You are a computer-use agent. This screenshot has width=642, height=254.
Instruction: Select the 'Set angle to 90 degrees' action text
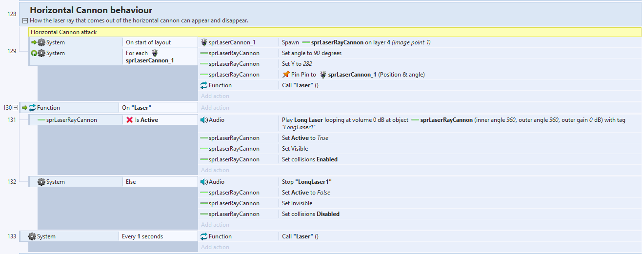point(312,53)
